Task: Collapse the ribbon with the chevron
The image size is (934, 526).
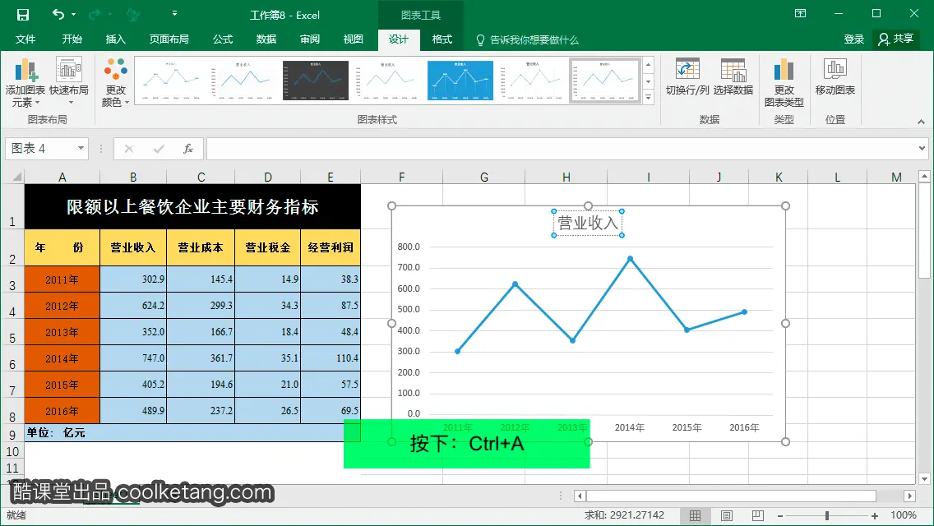Action: point(921,122)
